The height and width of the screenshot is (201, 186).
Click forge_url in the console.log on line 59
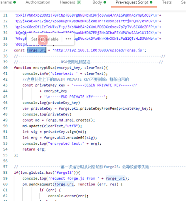point(115,178)
